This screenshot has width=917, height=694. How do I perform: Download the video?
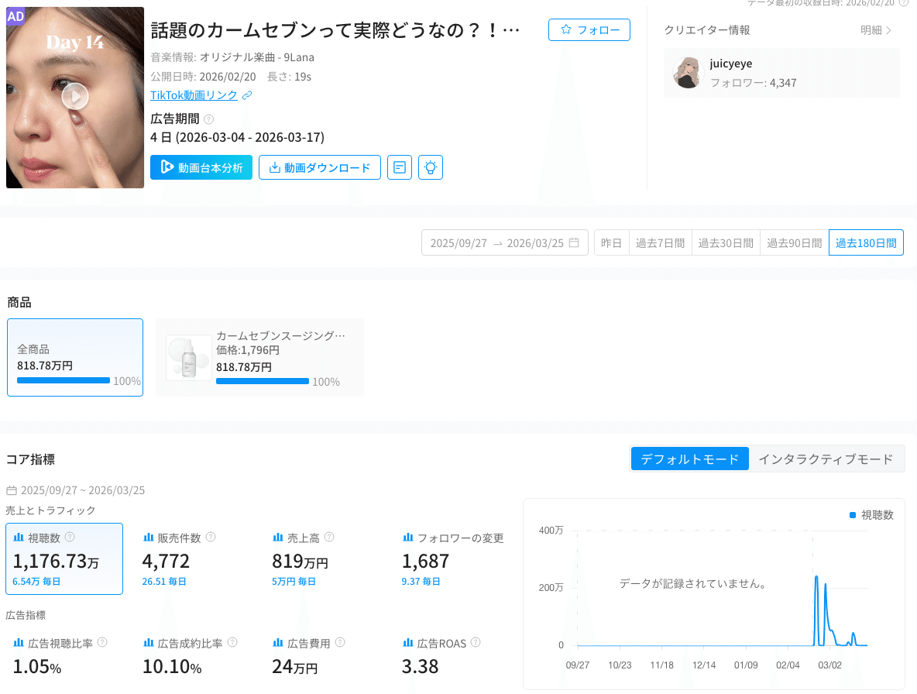click(x=320, y=167)
